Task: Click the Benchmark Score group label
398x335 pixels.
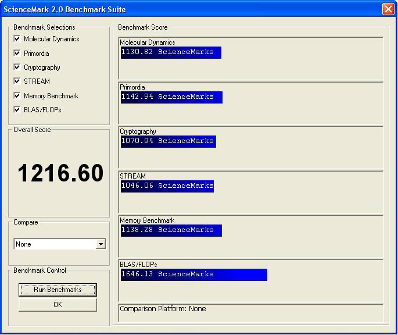Action: coord(143,27)
